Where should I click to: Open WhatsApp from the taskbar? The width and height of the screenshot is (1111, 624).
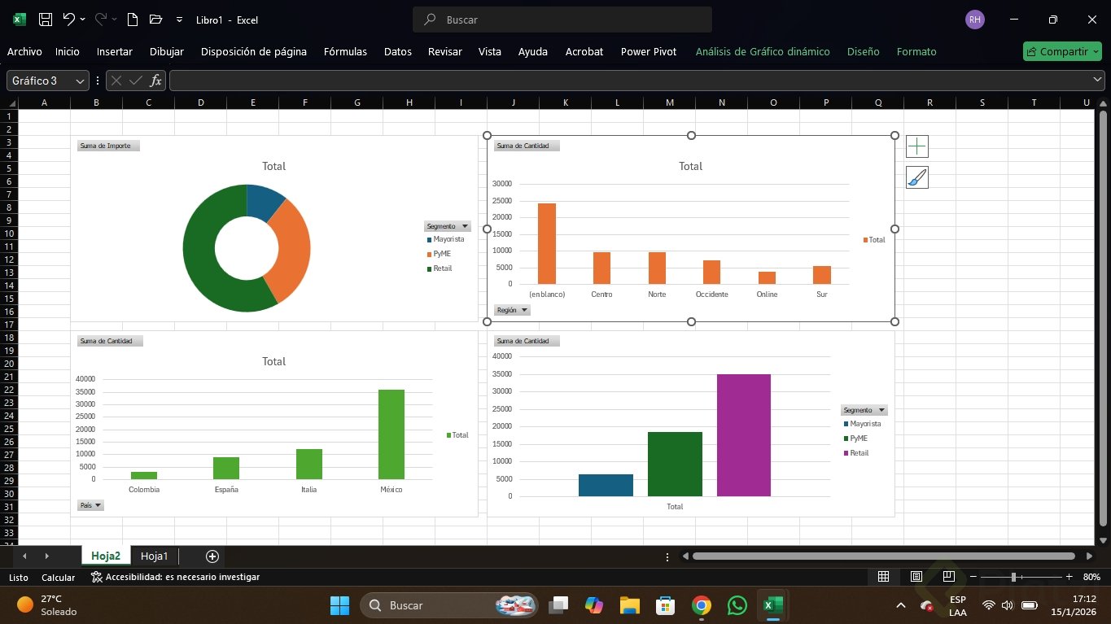click(737, 605)
